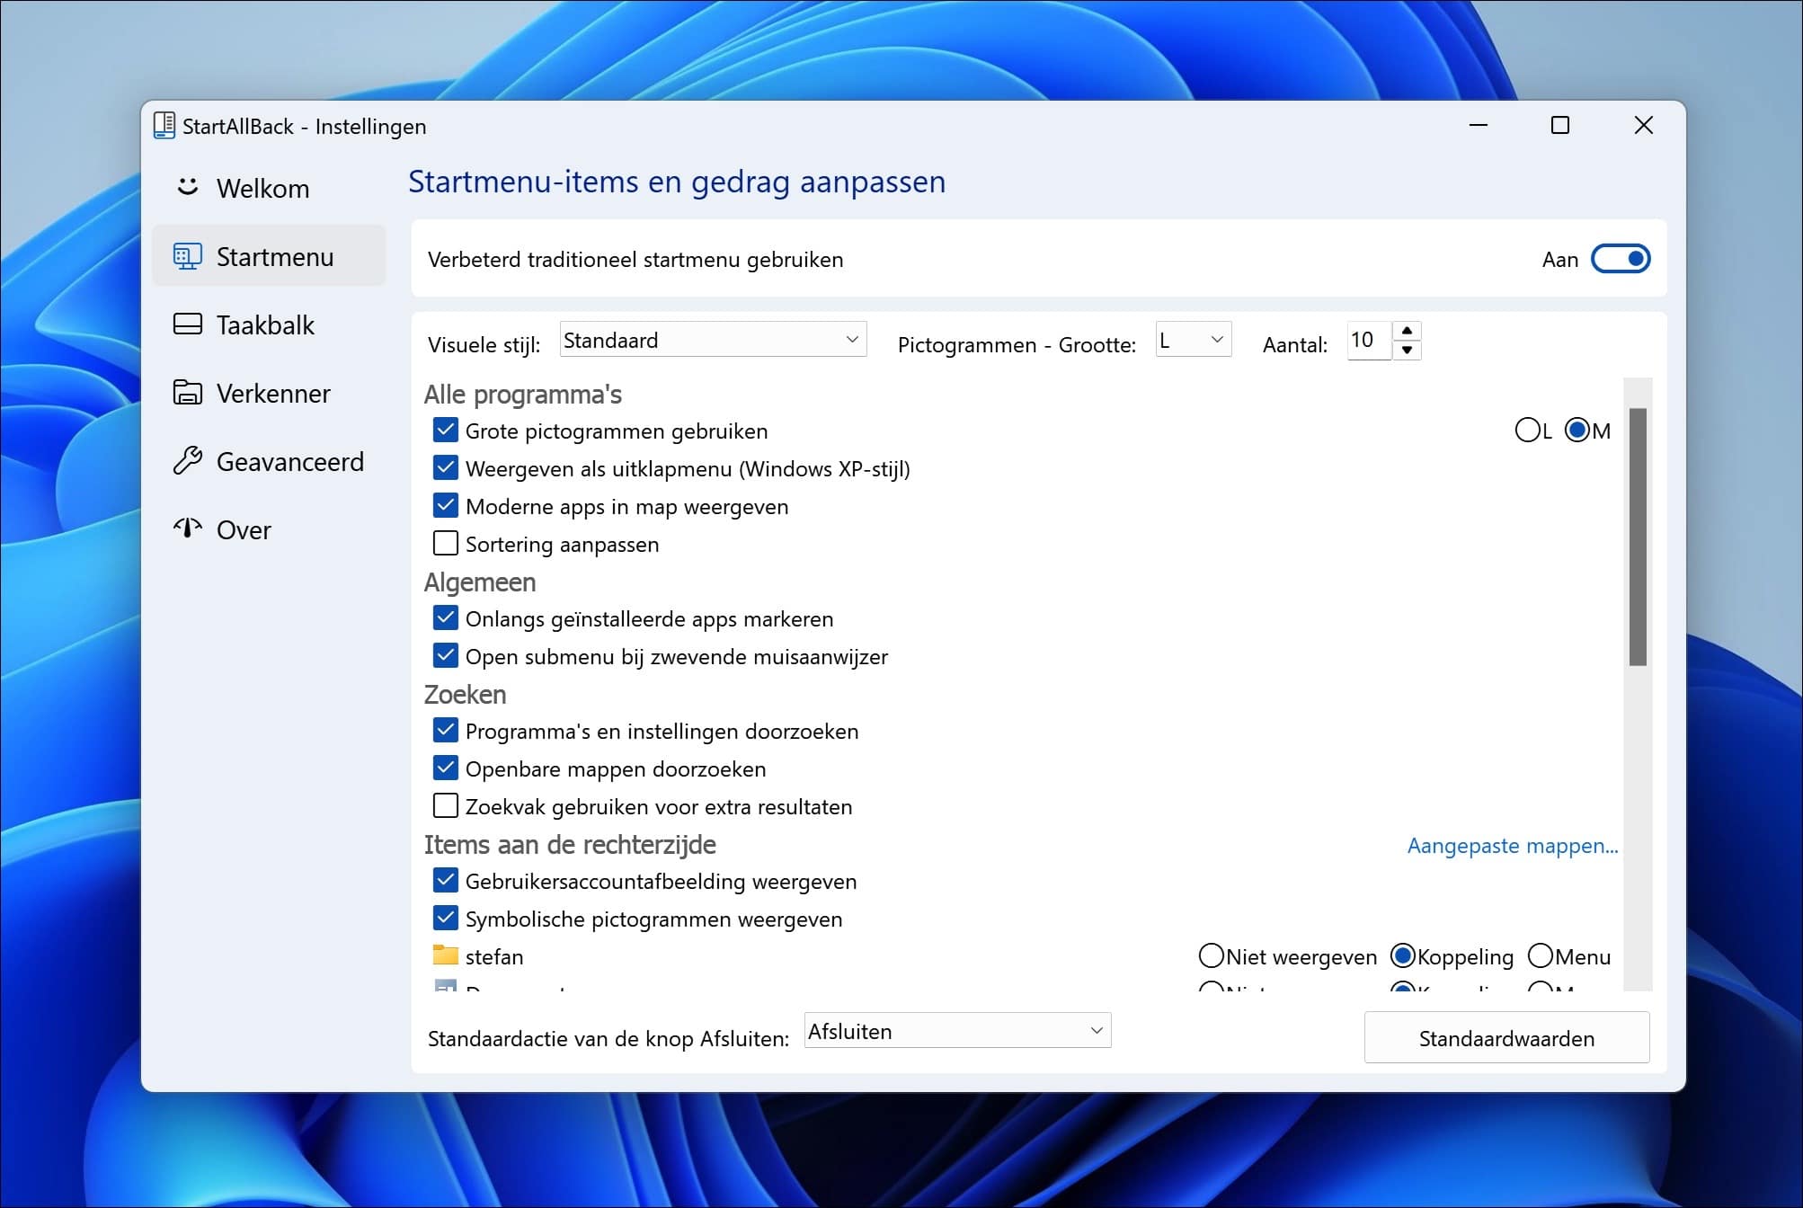Viewport: 1803px width, 1208px height.
Task: Click the Over speedometer icon
Action: tap(187, 529)
